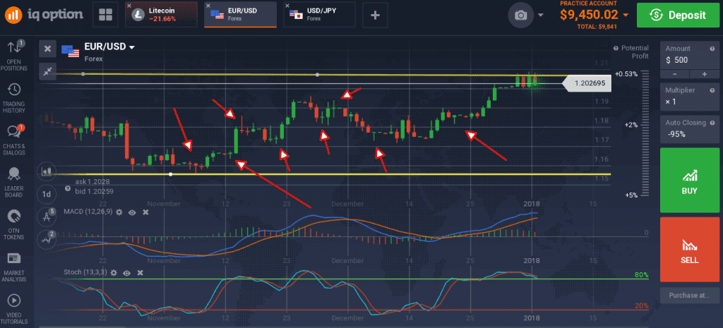Take a screenshot with camera icon
The image size is (723, 328).
click(520, 16)
